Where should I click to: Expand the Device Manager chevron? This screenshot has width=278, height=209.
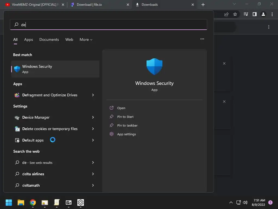coord(93,117)
